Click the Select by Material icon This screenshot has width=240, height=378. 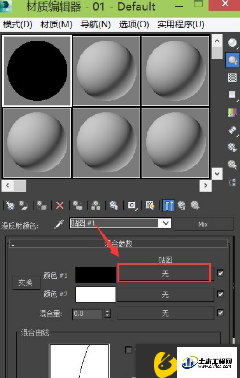point(232,165)
